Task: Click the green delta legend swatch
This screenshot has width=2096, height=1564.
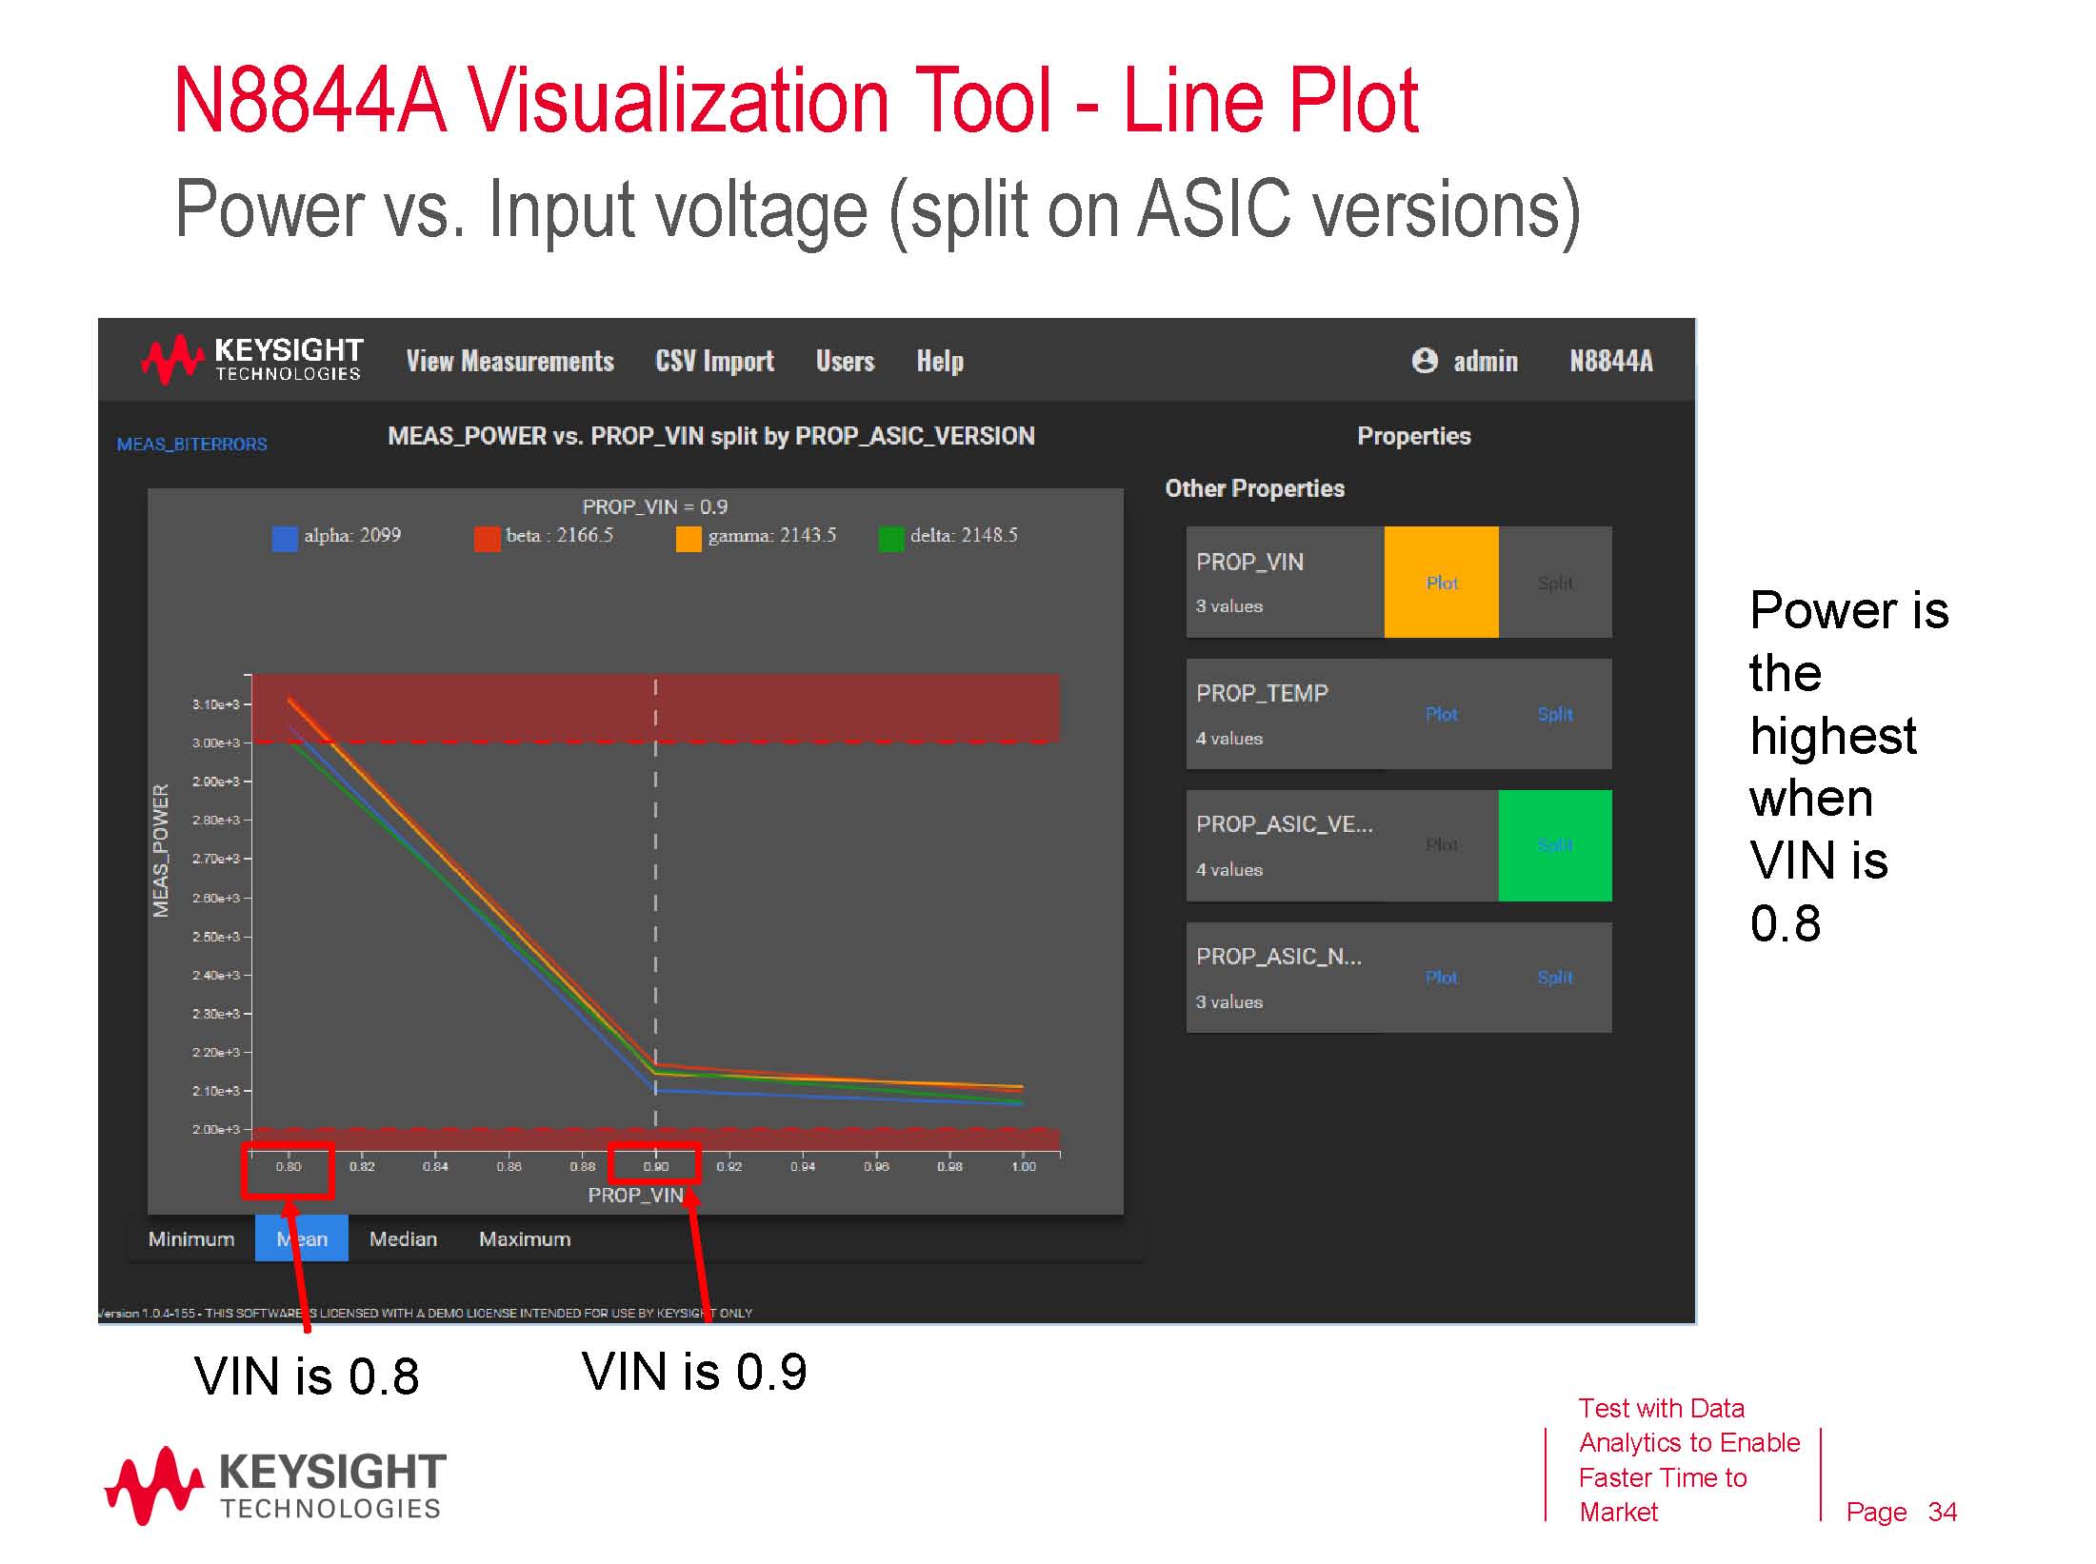Action: click(x=891, y=540)
